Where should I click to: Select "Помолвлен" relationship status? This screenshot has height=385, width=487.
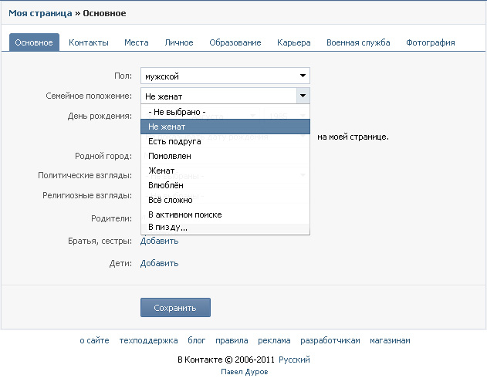[x=170, y=156]
